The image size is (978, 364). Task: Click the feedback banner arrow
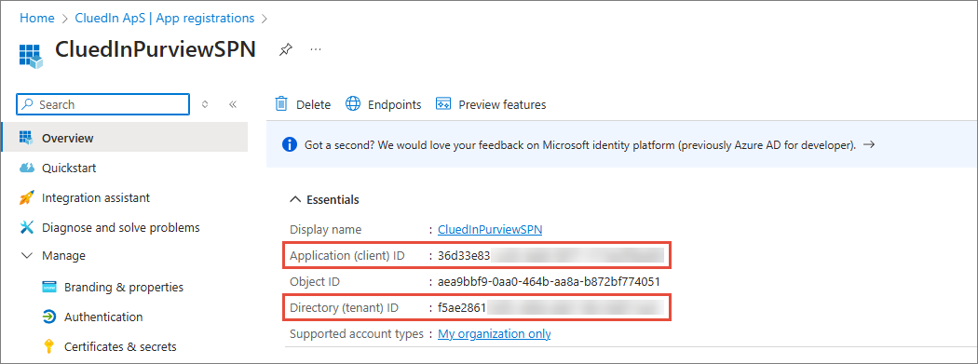pyautogui.click(x=869, y=144)
